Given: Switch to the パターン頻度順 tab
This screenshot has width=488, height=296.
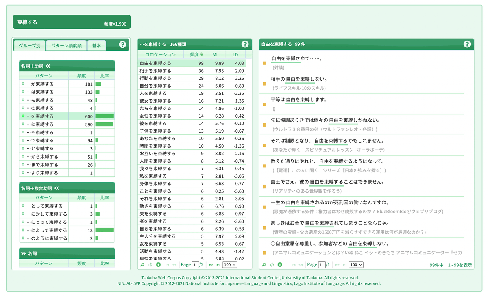Looking at the screenshot, I should click(x=66, y=46).
